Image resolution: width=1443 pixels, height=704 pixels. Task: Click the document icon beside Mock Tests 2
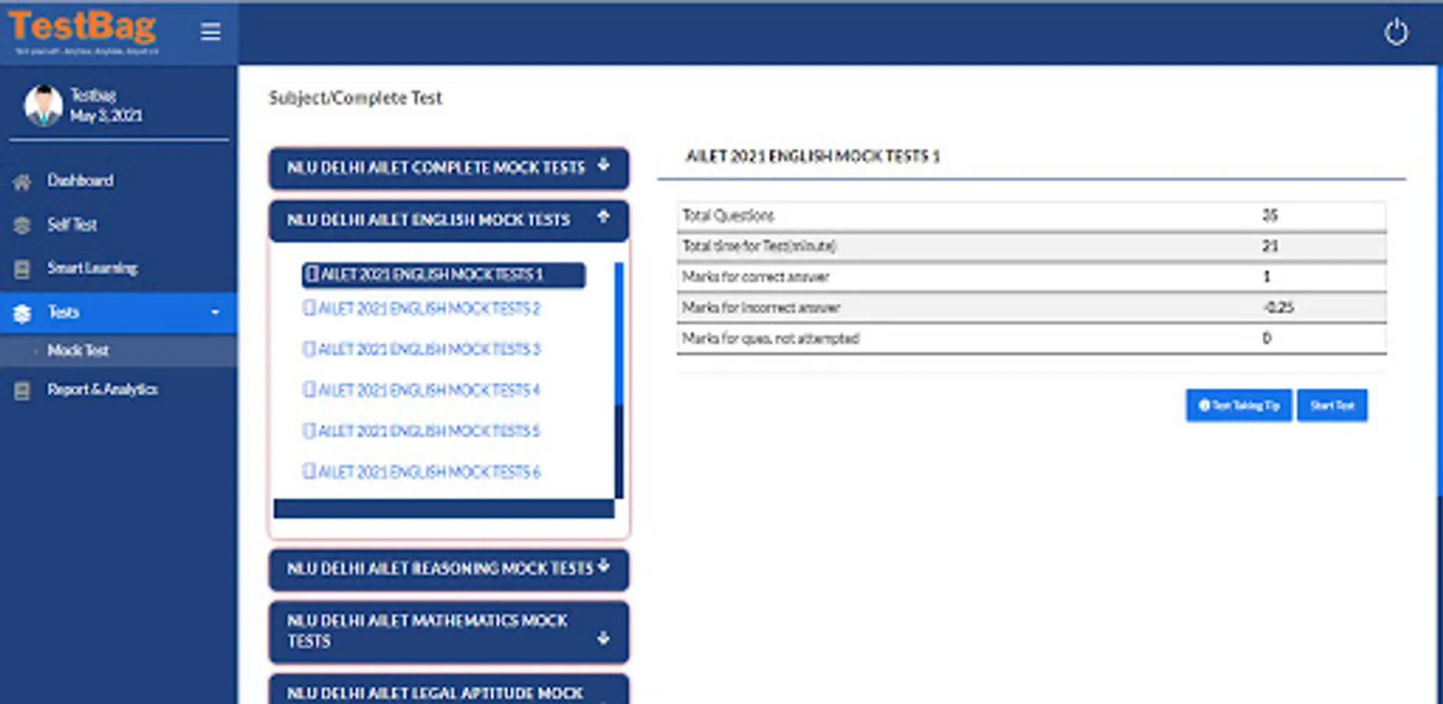[309, 308]
